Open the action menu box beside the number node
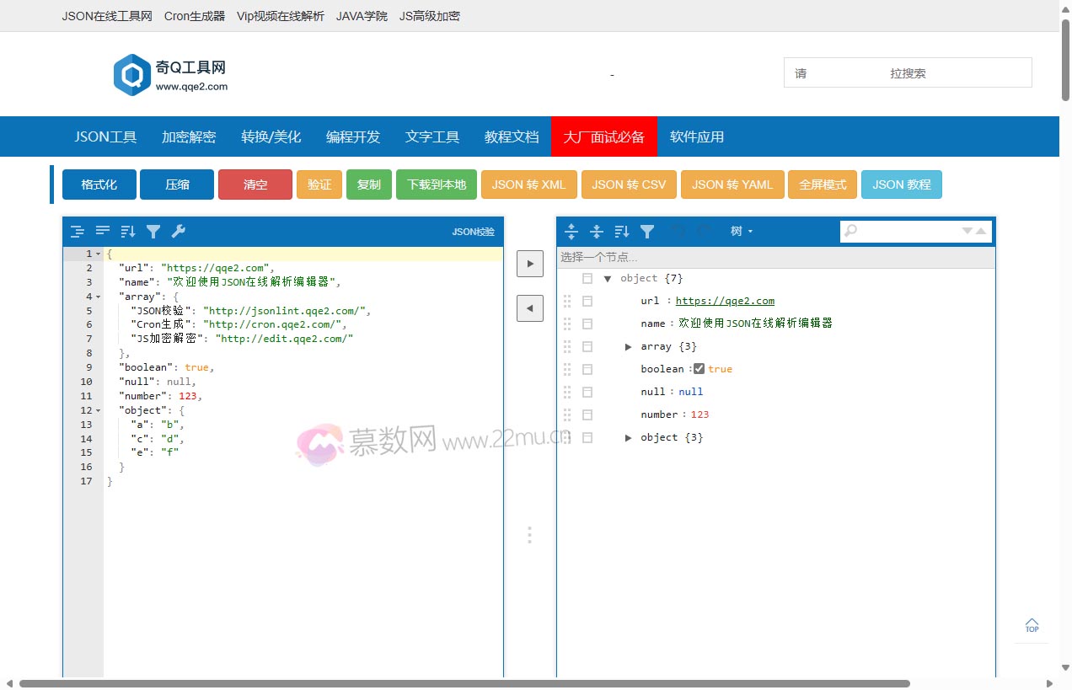Image resolution: width=1072 pixels, height=690 pixels. click(x=587, y=415)
